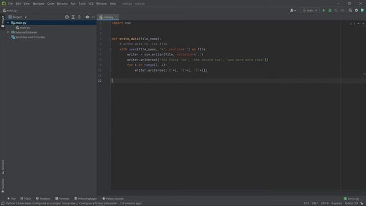Open the Edit menu
Image resolution: width=366 pixels, height=206 pixels.
[18, 4]
